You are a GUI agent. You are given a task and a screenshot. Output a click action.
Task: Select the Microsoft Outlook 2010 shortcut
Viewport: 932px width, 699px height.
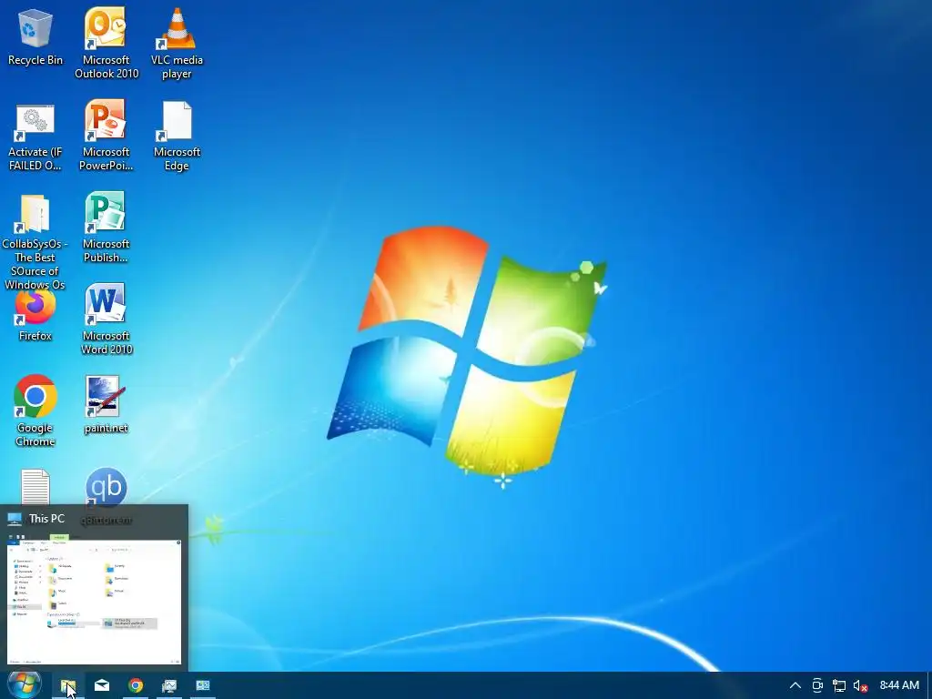click(106, 44)
